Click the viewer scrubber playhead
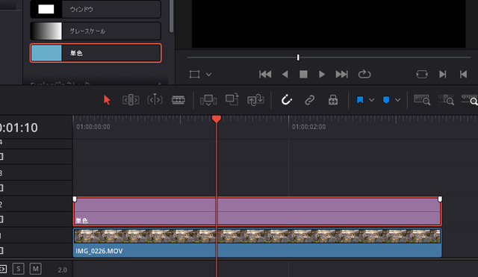 (x=298, y=57)
